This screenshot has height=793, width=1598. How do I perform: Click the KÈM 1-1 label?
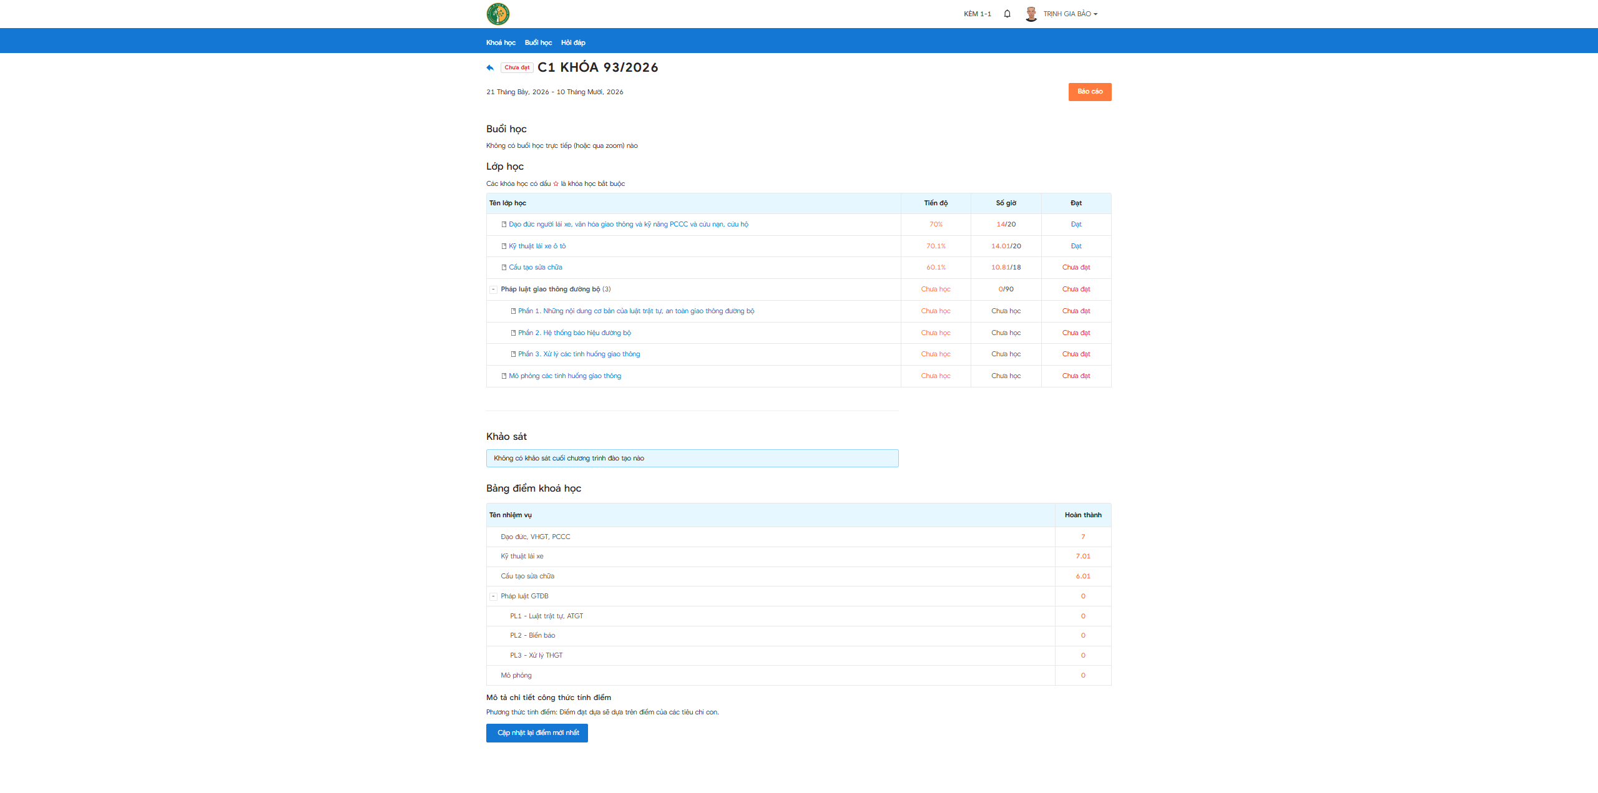click(x=977, y=14)
